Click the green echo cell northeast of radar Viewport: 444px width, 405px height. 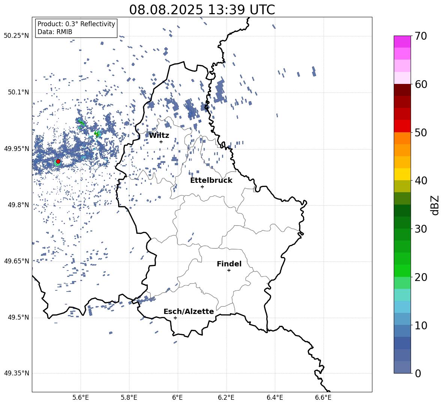pos(97,134)
